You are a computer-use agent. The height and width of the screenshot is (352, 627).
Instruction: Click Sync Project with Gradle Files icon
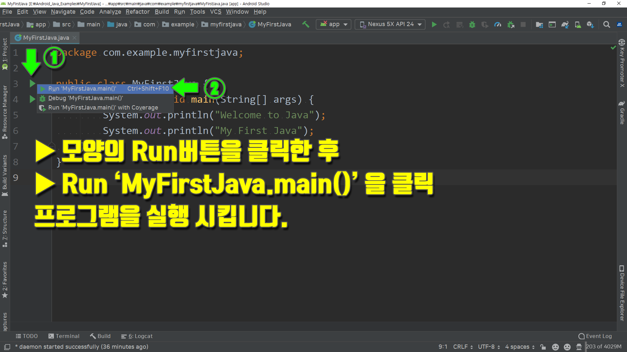[565, 24]
